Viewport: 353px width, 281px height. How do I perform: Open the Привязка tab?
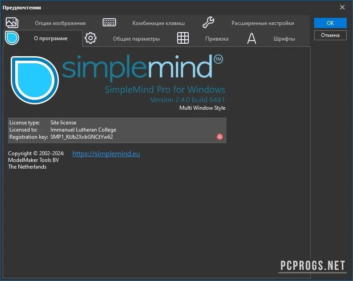click(x=217, y=39)
